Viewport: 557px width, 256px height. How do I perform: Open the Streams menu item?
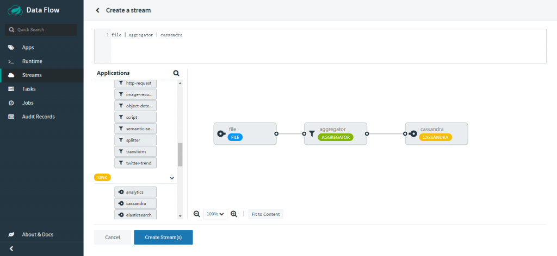point(32,75)
